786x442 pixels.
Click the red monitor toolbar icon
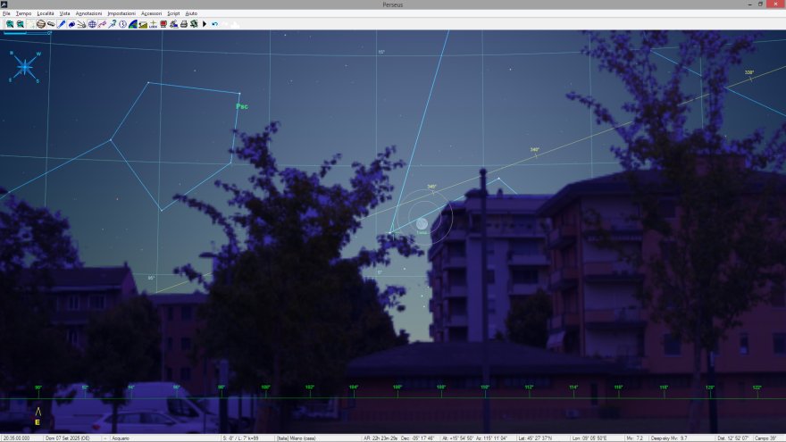coord(163,24)
